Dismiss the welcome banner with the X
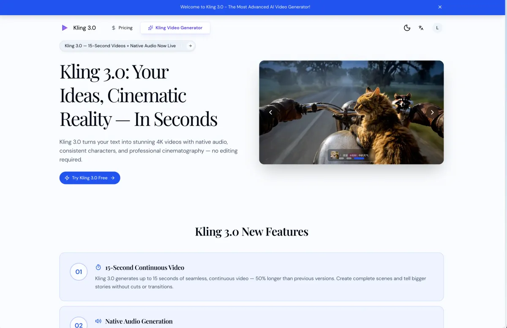 click(440, 7)
